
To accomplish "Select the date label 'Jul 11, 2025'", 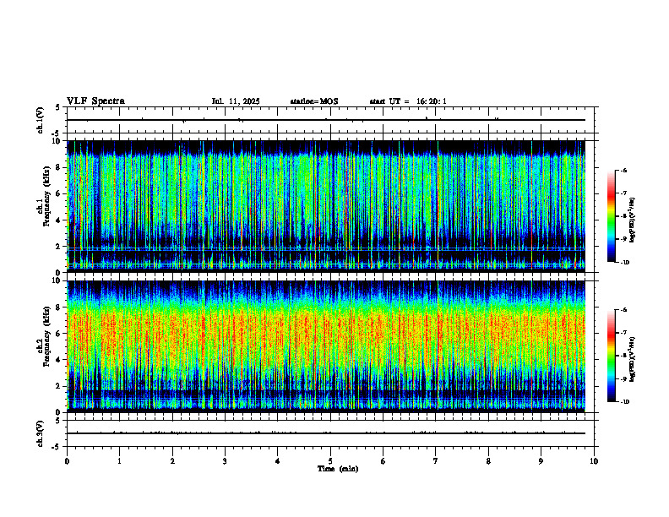I will [236, 101].
